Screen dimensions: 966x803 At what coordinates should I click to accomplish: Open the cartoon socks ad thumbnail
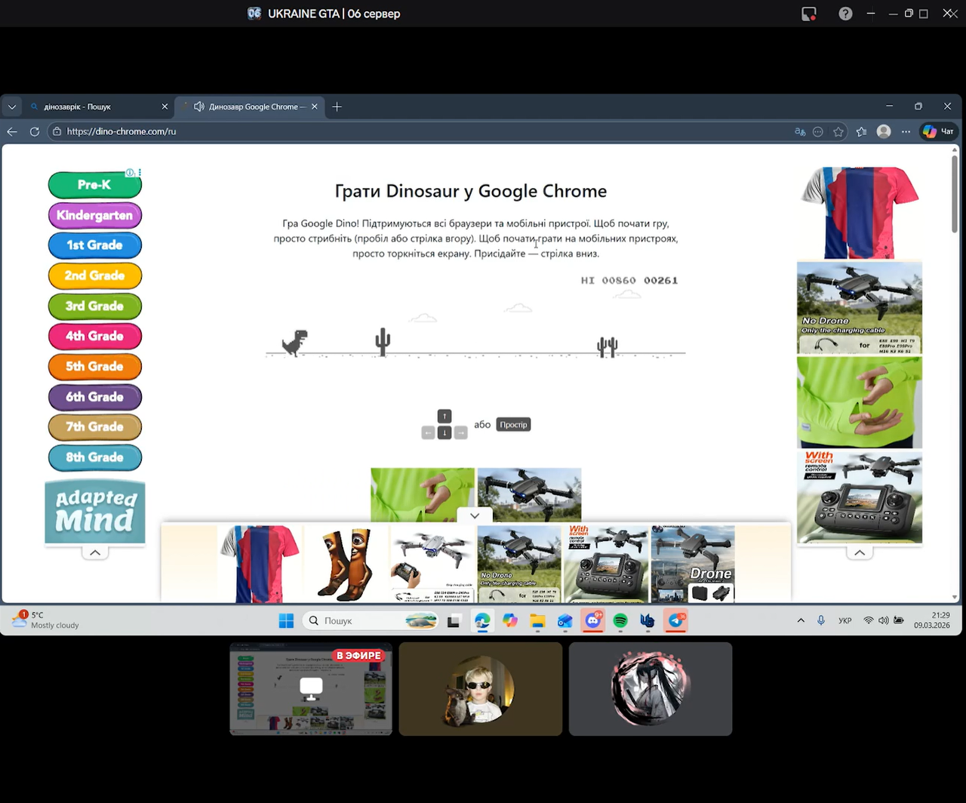346,564
